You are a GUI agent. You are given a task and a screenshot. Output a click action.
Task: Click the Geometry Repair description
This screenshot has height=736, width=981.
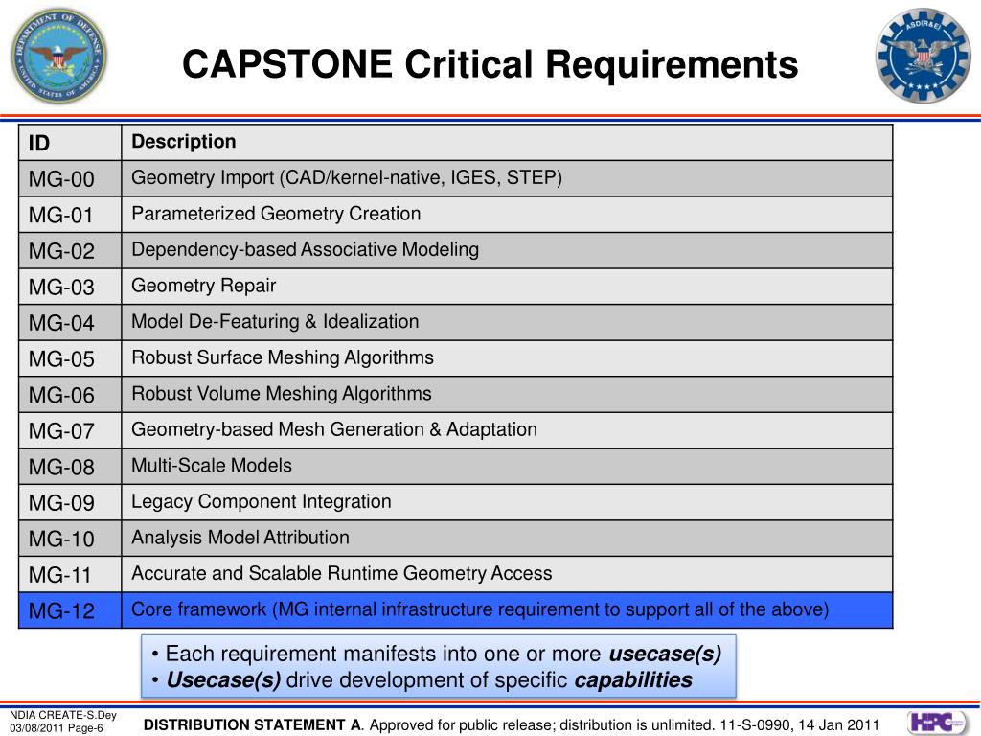click(203, 286)
